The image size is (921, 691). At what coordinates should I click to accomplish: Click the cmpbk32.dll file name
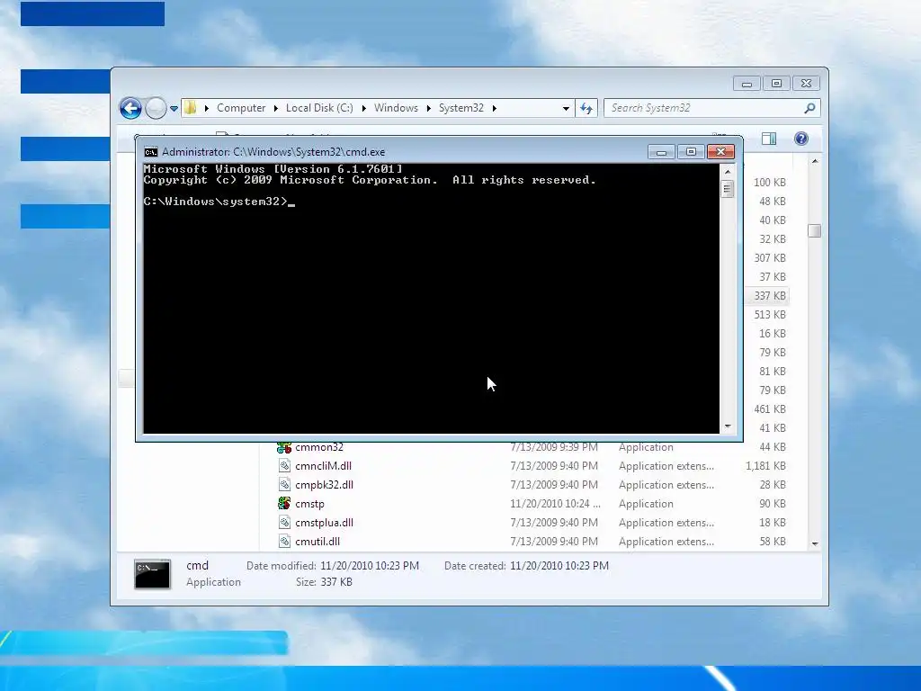pos(324,485)
